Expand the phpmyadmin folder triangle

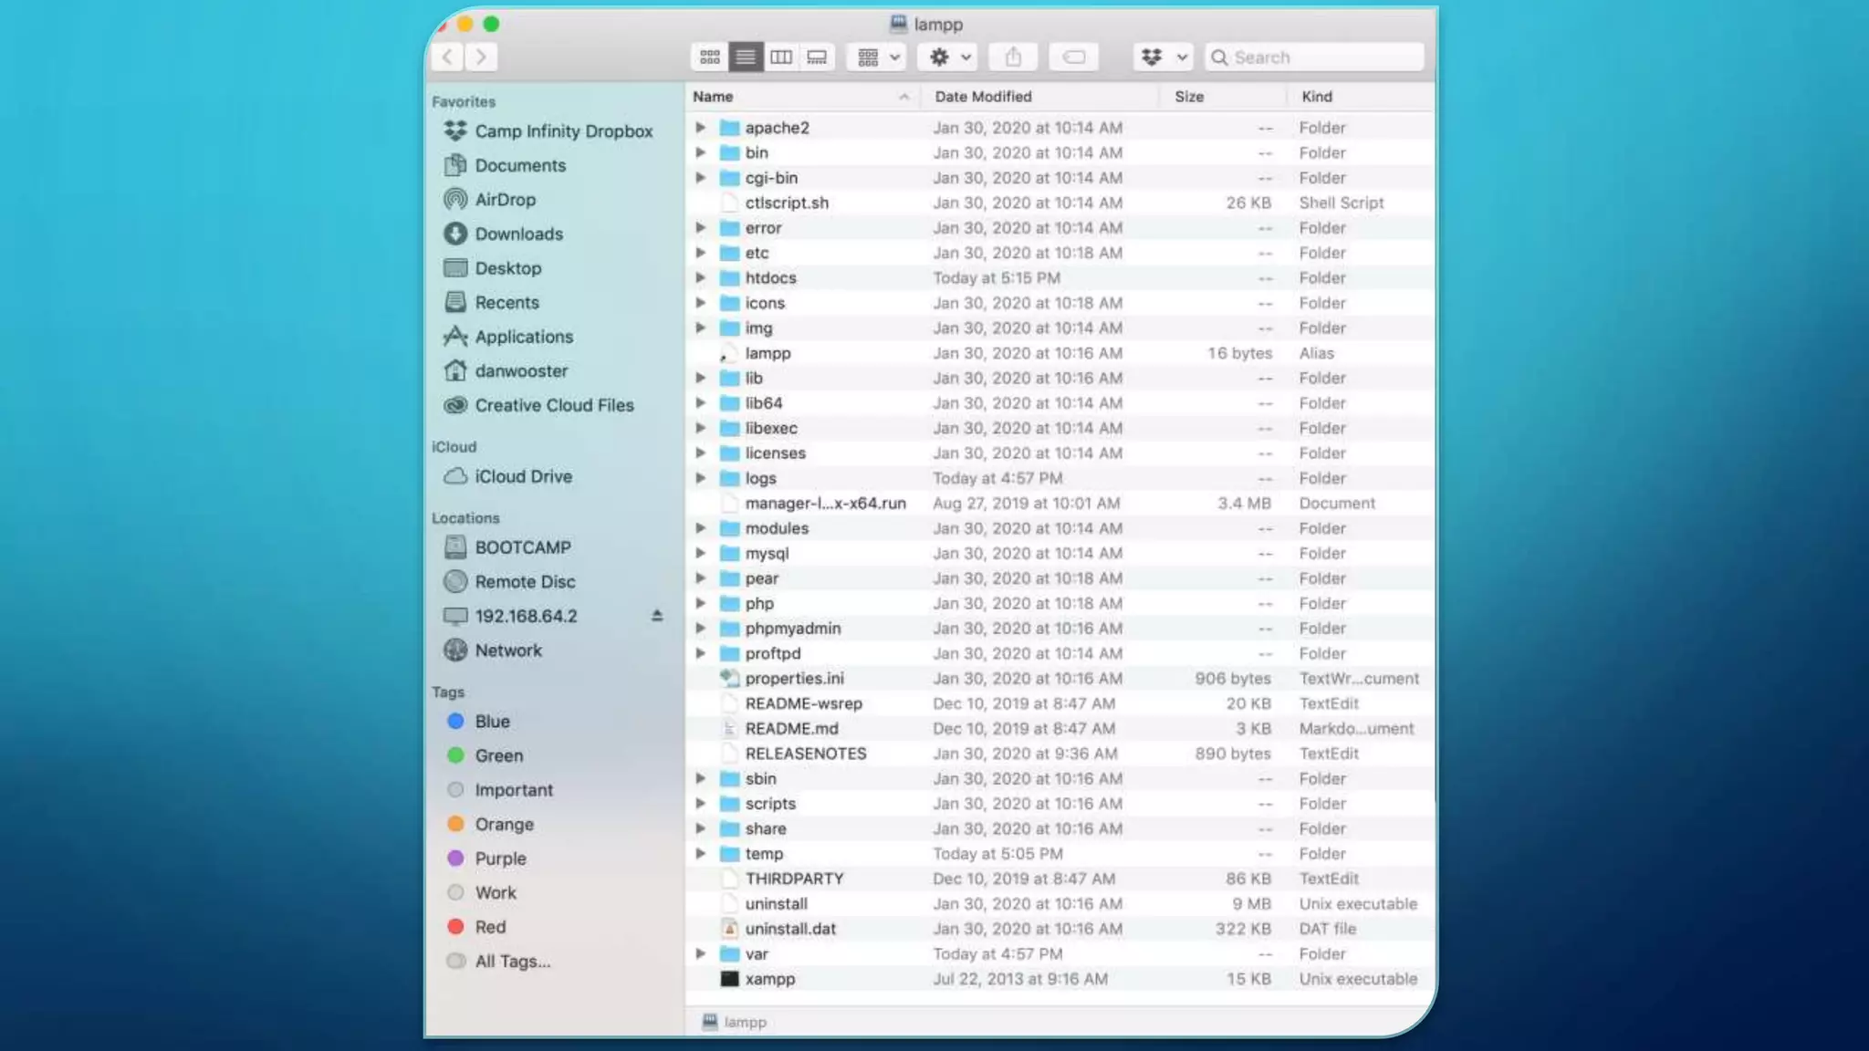click(x=700, y=629)
